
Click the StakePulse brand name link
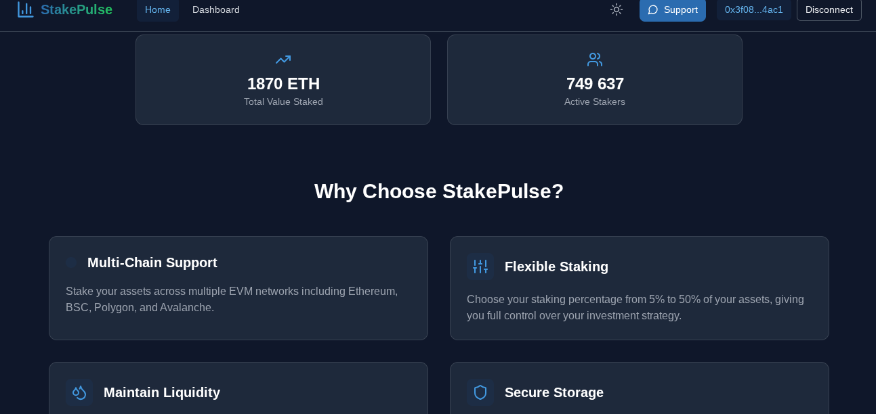(77, 9)
